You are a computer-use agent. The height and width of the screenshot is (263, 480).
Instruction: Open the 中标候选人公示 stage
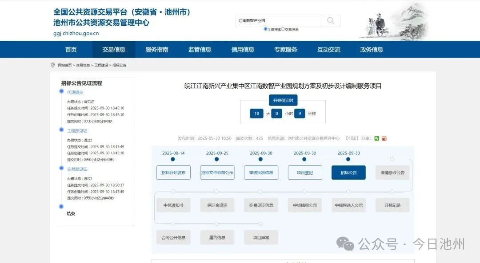(348, 205)
